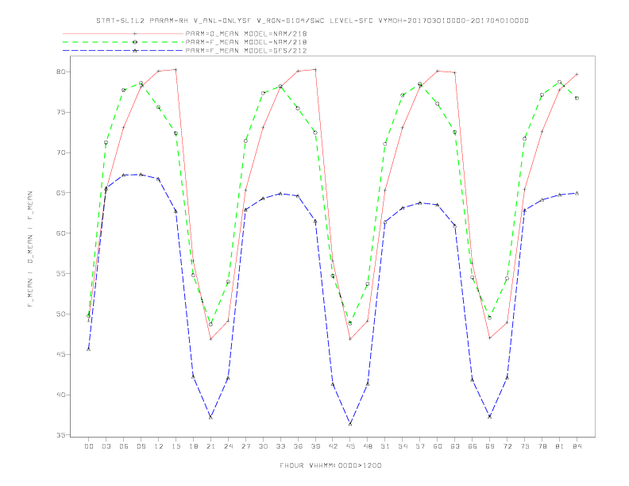Click red plus data point at hour 69
The width and height of the screenshot is (629, 486).
(490, 338)
